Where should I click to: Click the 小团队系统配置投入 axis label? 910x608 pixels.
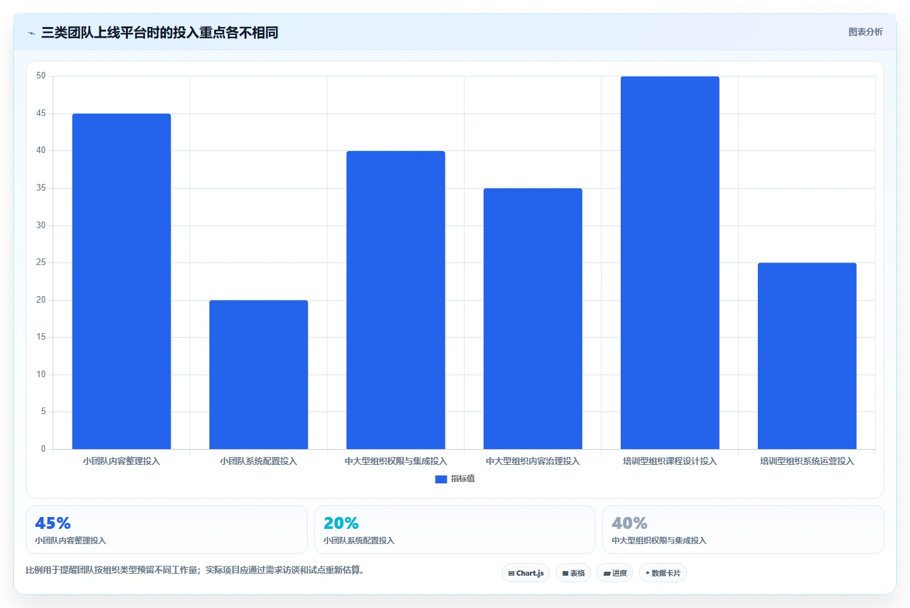click(258, 461)
